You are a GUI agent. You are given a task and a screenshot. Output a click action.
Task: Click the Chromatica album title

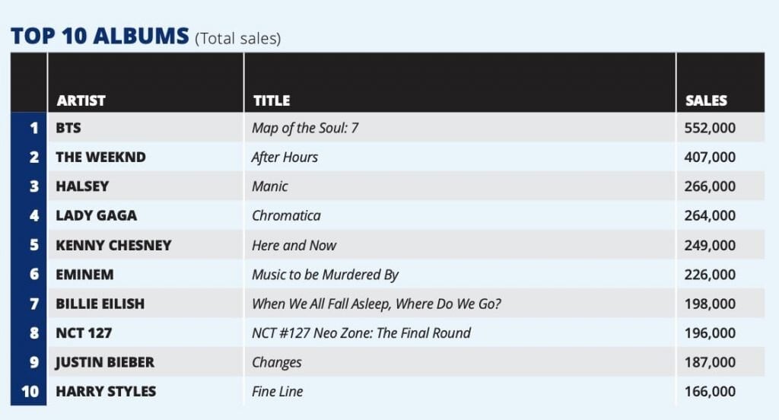[x=286, y=215]
